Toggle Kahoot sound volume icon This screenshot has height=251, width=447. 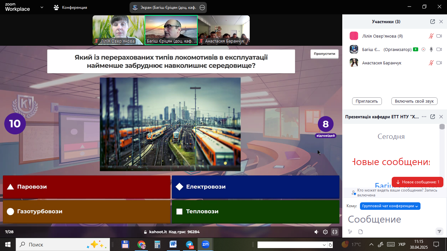pos(316,232)
